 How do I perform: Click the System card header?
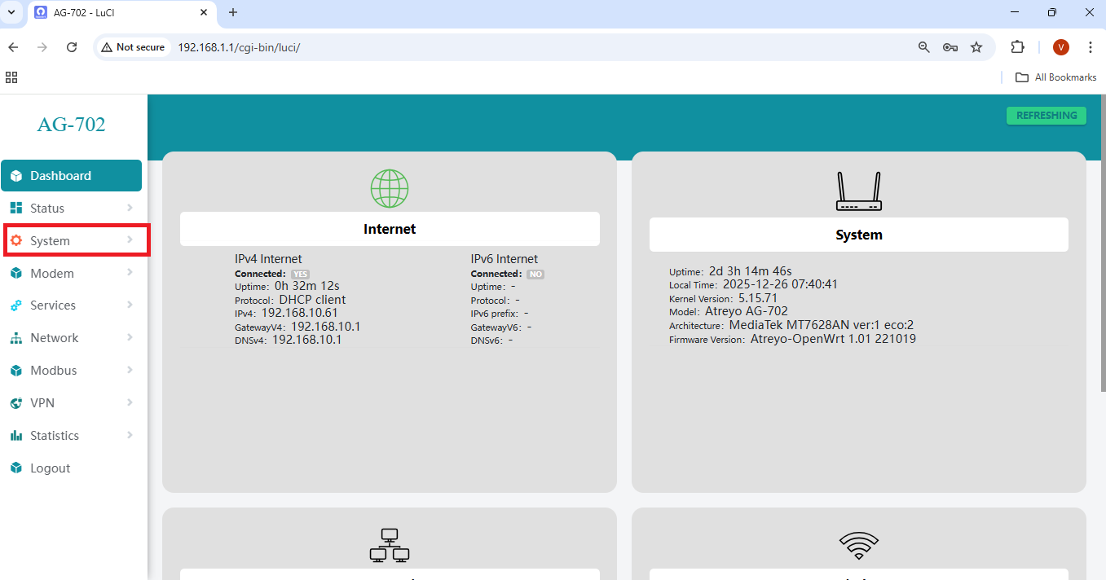tap(859, 235)
